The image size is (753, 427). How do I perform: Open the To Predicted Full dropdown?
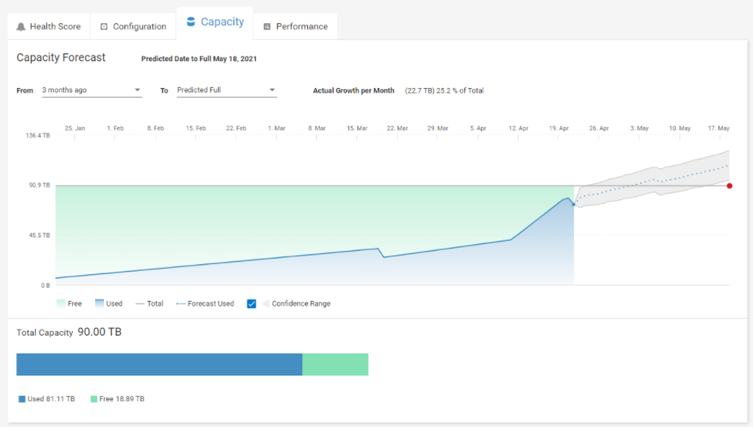click(x=226, y=90)
